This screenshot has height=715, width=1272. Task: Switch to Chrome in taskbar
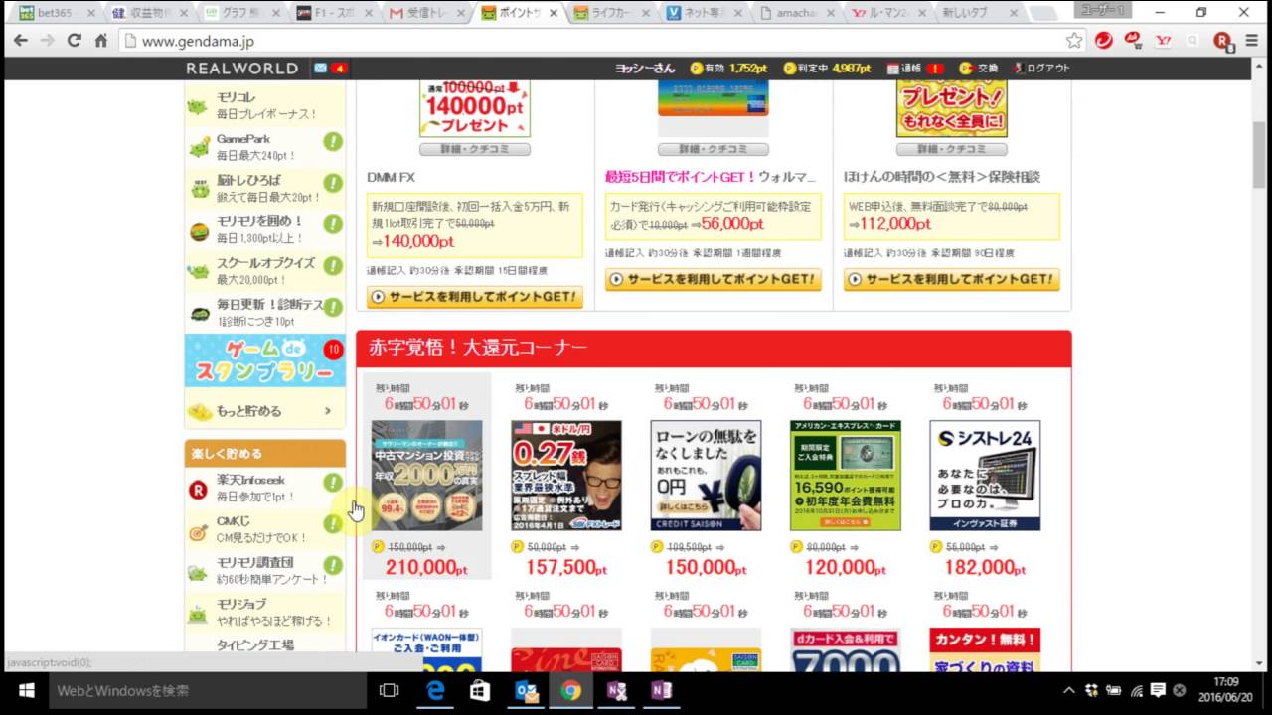click(570, 690)
